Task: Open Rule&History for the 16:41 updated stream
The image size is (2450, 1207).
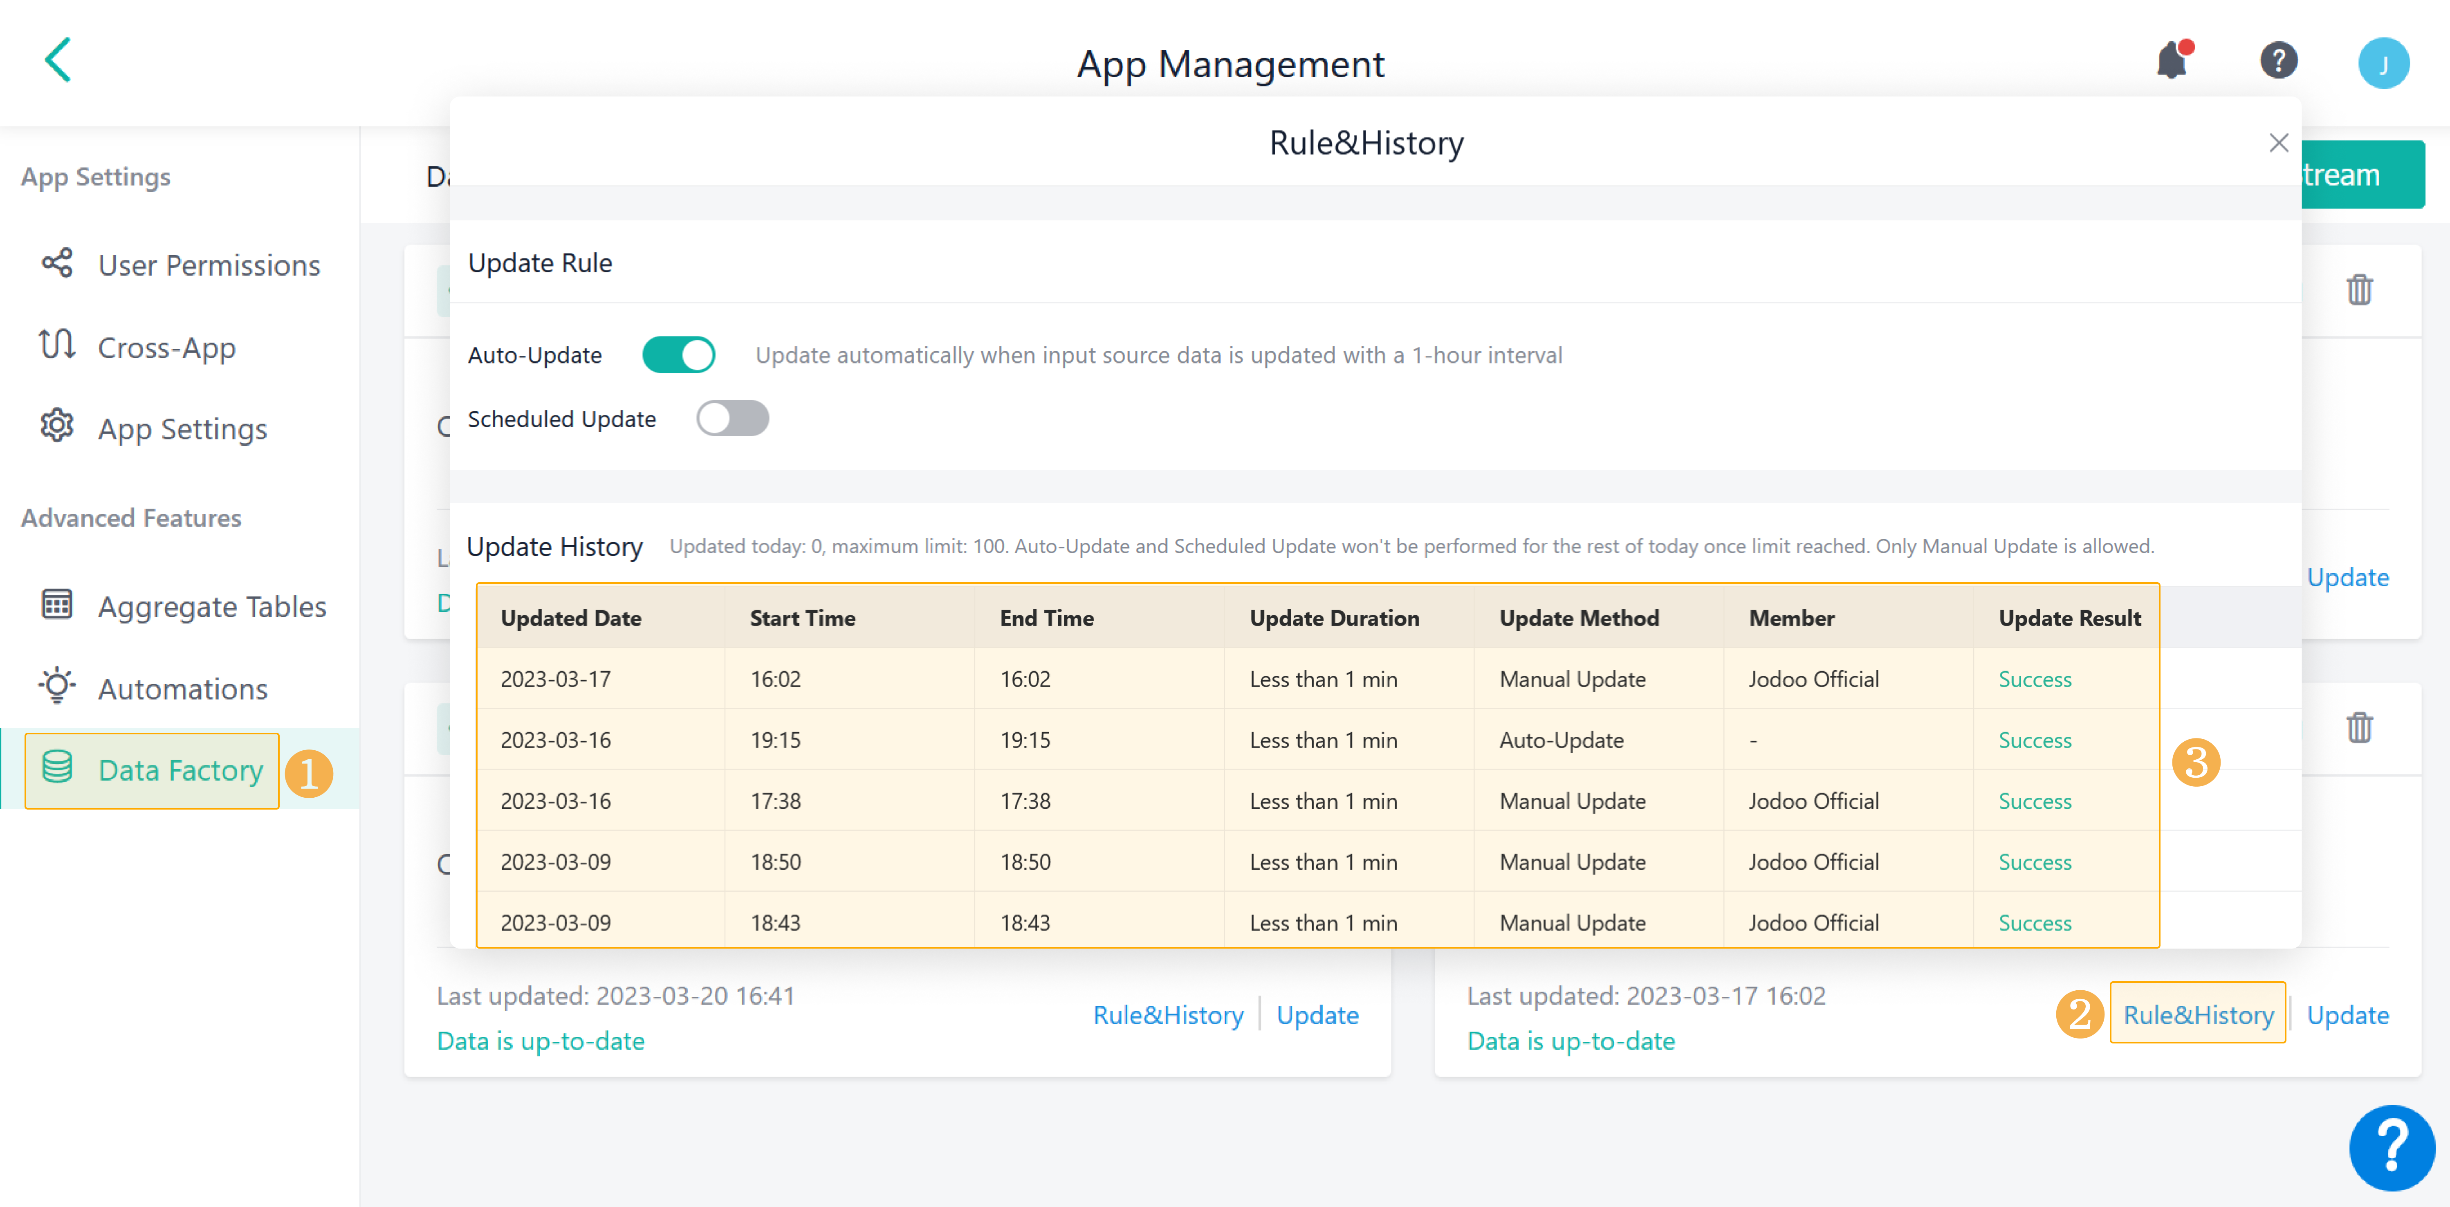Action: [1168, 1016]
